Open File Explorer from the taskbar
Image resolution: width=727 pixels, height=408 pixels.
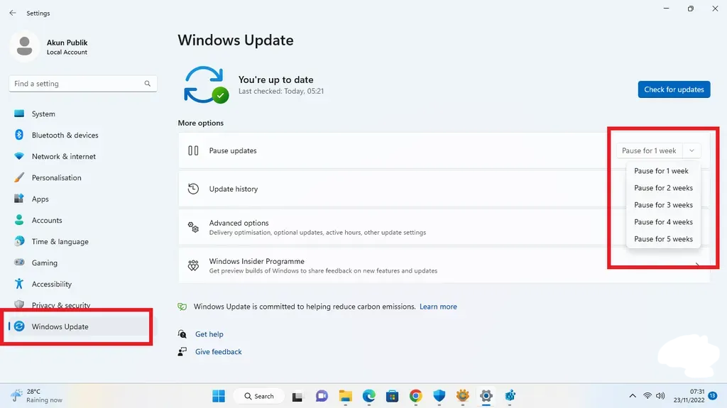[346, 396]
